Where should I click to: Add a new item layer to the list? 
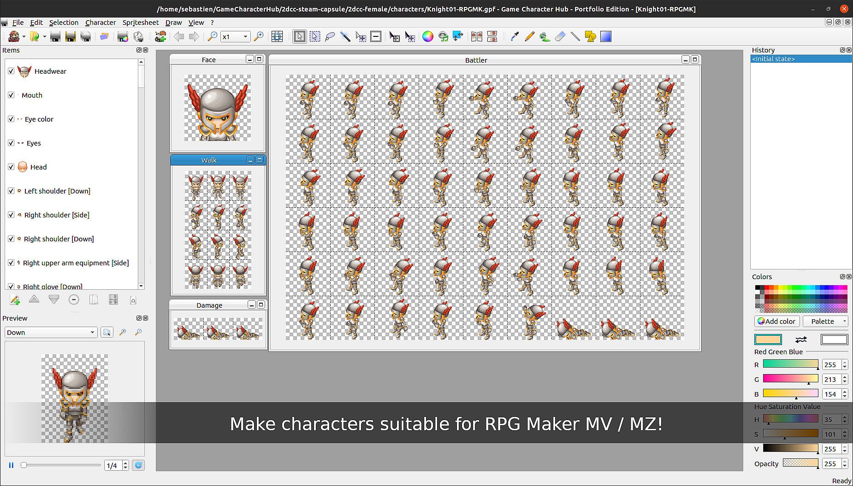pyautogui.click(x=15, y=300)
